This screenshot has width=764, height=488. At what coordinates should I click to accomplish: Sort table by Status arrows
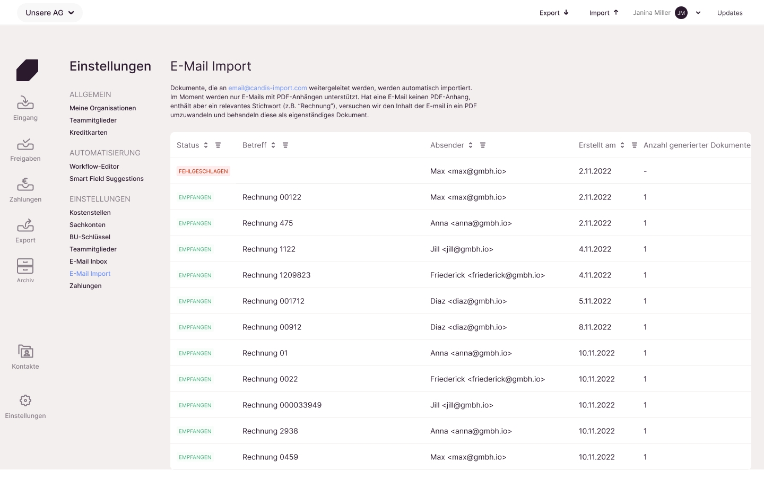(x=206, y=145)
